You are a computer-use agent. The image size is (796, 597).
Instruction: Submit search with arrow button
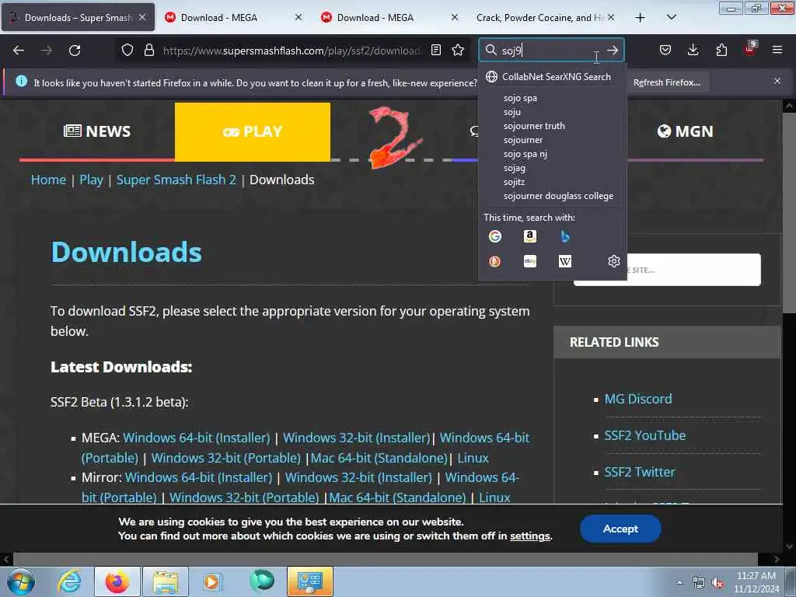tap(613, 51)
